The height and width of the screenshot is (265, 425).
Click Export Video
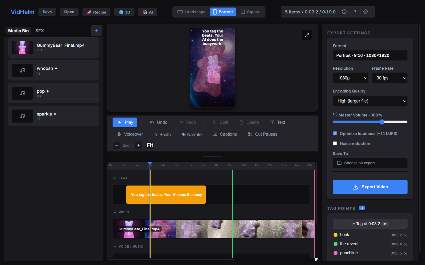click(x=370, y=187)
